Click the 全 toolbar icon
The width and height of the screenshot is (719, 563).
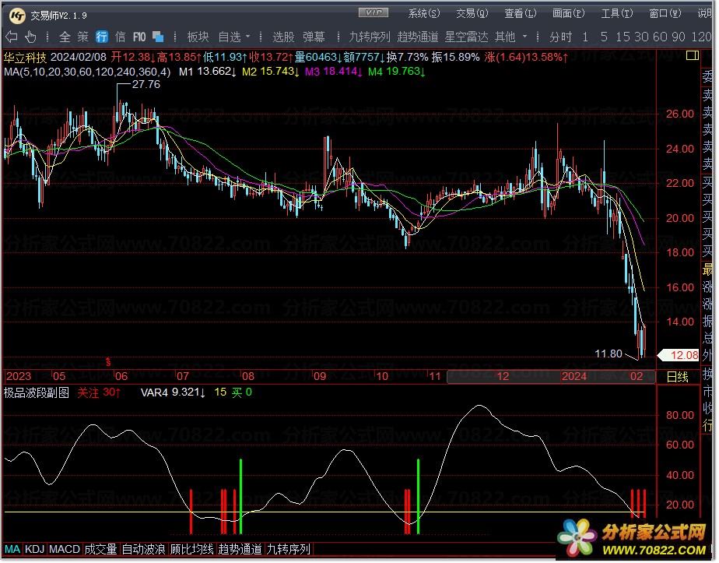pos(65,37)
